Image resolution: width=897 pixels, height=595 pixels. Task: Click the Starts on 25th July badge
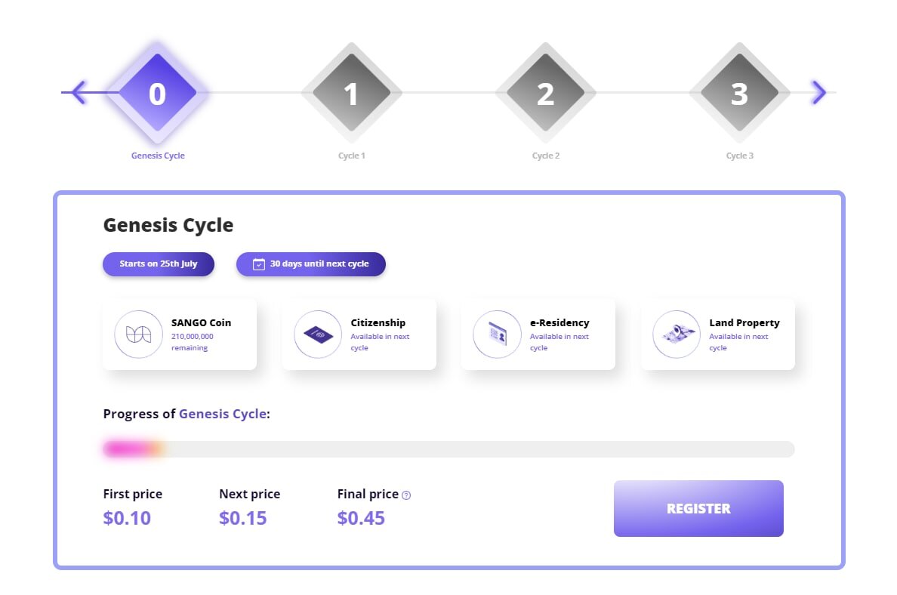(x=159, y=264)
